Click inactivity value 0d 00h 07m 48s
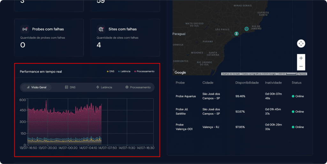327x164 pixels. tap(273, 96)
